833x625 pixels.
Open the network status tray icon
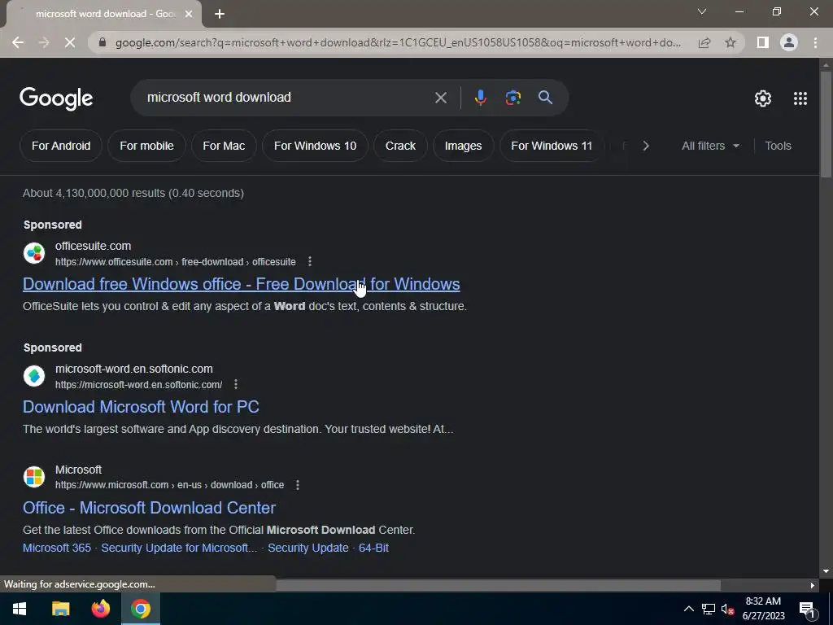[x=709, y=609]
